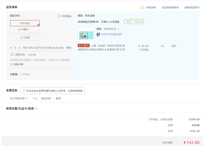This screenshot has height=146, width=203.
Task: Click the 退换无忧 price ¥0.90
Action: (32, 55)
